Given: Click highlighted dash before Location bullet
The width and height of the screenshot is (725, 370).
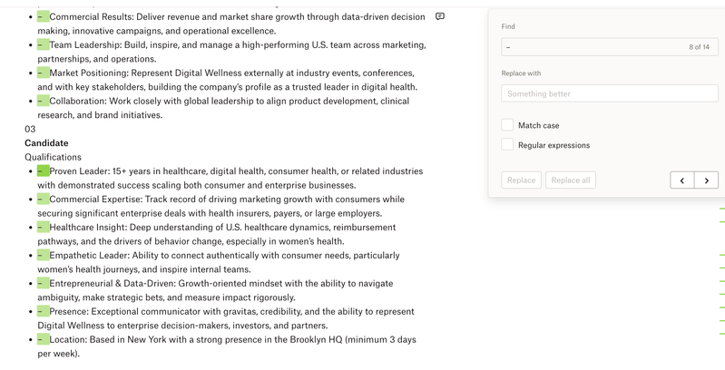Looking at the screenshot, I should 43,339.
